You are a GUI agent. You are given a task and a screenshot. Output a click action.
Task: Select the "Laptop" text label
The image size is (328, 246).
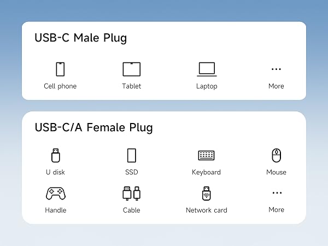click(207, 86)
